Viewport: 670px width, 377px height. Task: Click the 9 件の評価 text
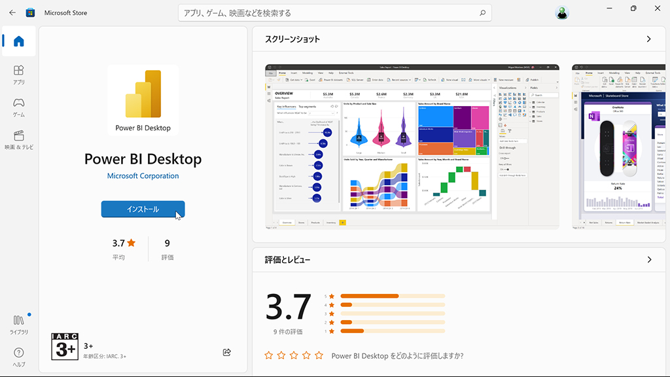click(288, 332)
